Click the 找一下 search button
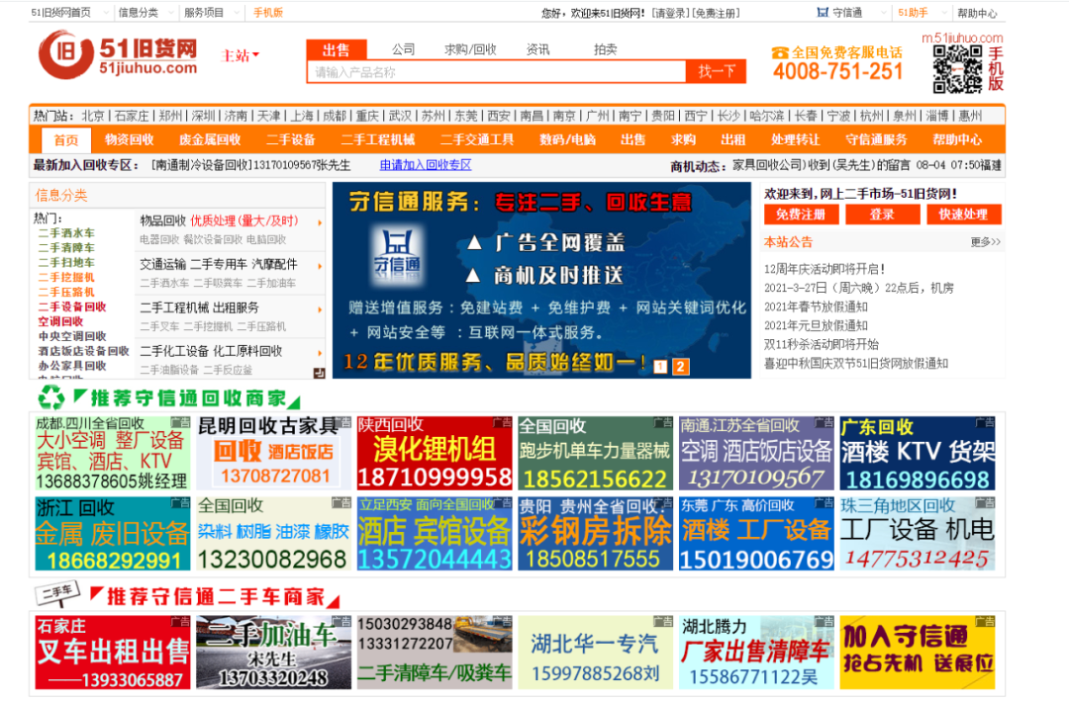1069x702 pixels. (716, 71)
